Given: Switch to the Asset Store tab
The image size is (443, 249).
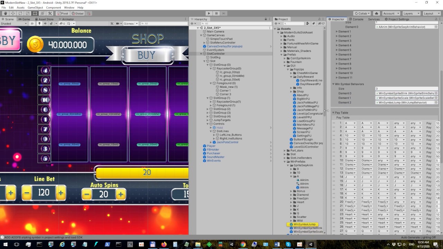Looking at the screenshot, I should 44,19.
